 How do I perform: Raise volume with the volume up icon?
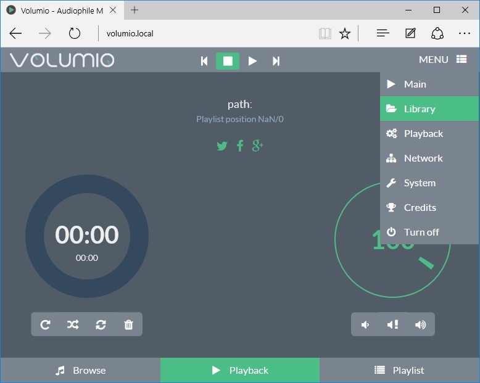(x=420, y=324)
